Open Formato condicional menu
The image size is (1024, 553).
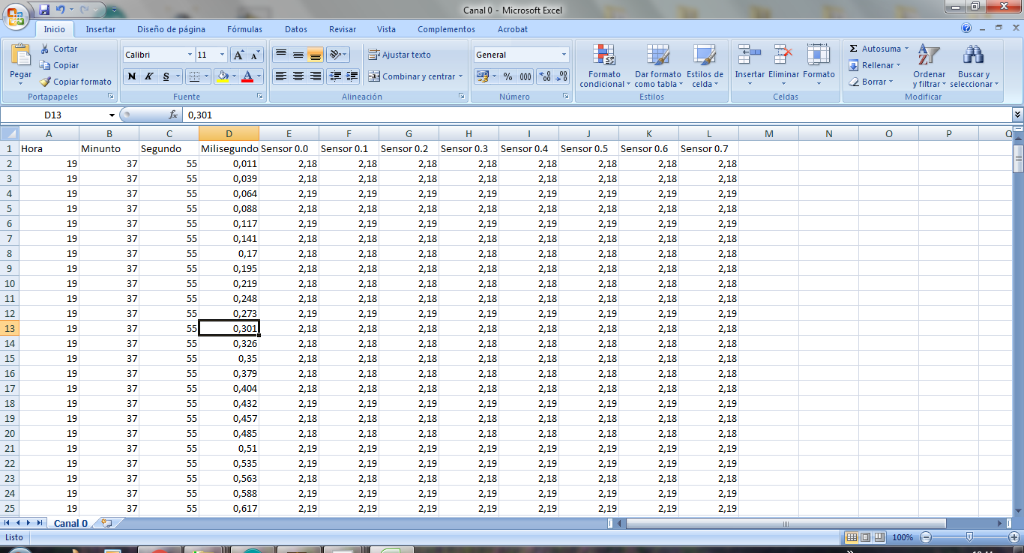(604, 66)
